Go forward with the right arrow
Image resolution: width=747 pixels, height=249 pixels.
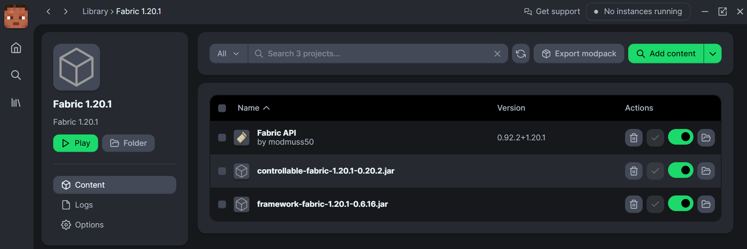point(66,11)
